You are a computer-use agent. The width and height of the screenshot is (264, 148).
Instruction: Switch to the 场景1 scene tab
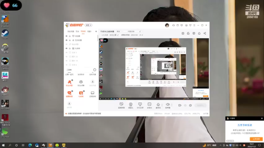pyautogui.click(x=89, y=31)
